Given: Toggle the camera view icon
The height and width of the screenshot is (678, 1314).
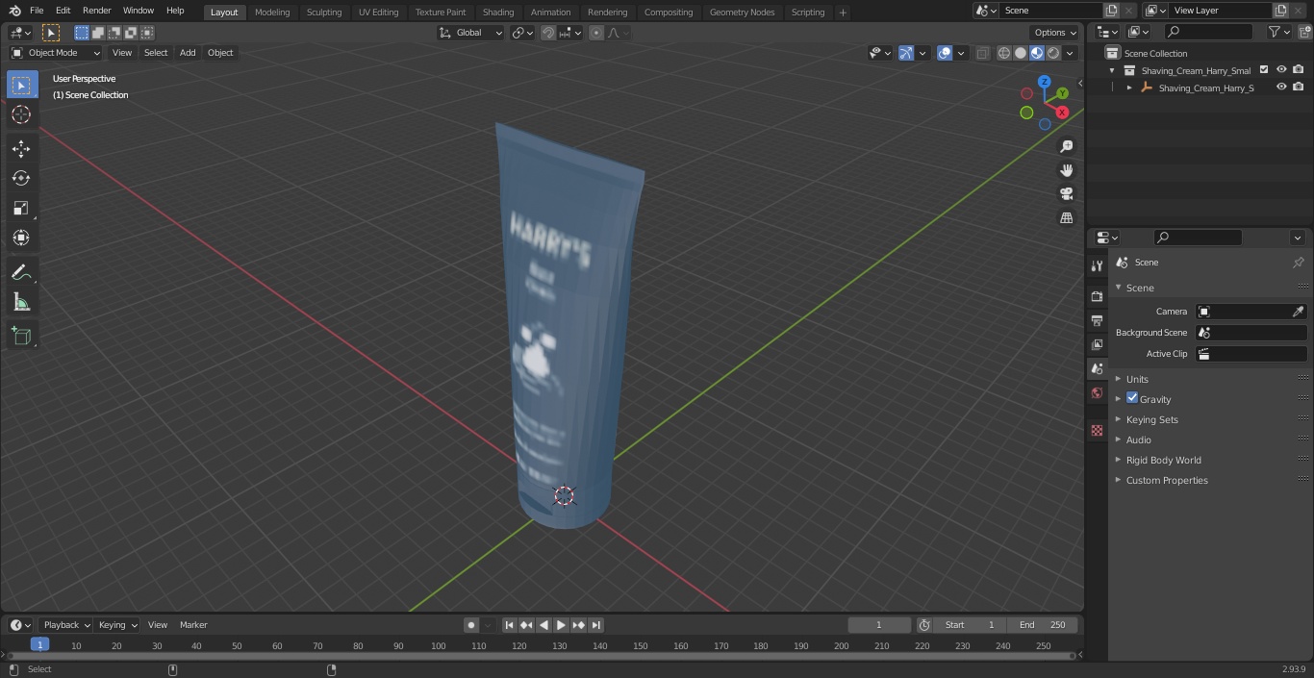Looking at the screenshot, I should point(1066,194).
